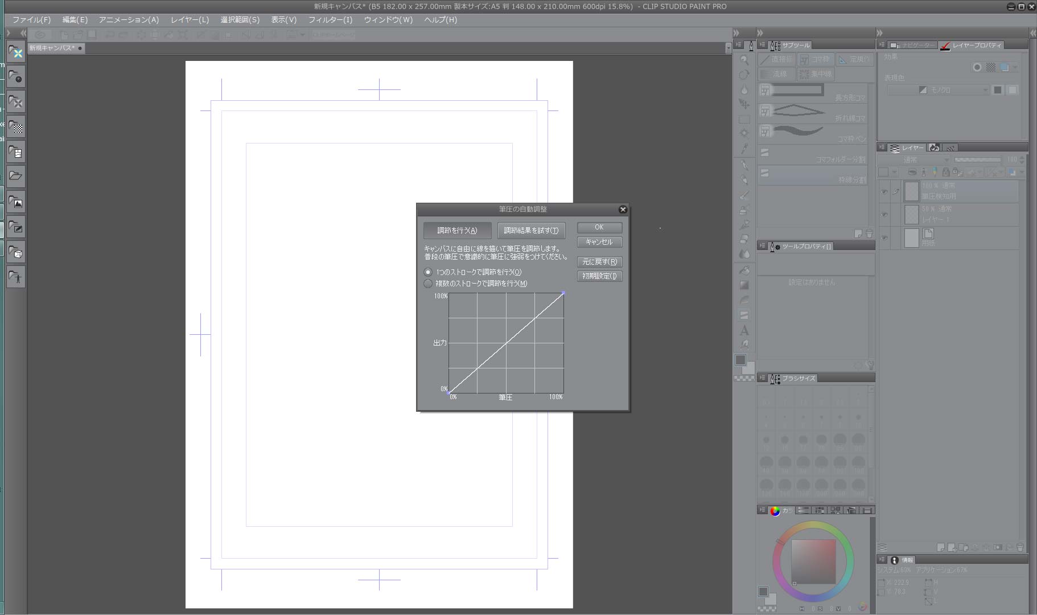The width and height of the screenshot is (1037, 615).
Task: Select 複数のストロークで調節を行う radio option
Action: (x=428, y=284)
